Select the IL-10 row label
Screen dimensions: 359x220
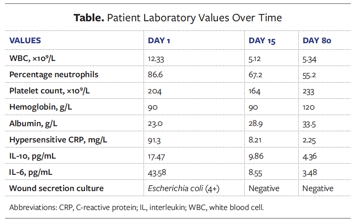[x=33, y=156]
